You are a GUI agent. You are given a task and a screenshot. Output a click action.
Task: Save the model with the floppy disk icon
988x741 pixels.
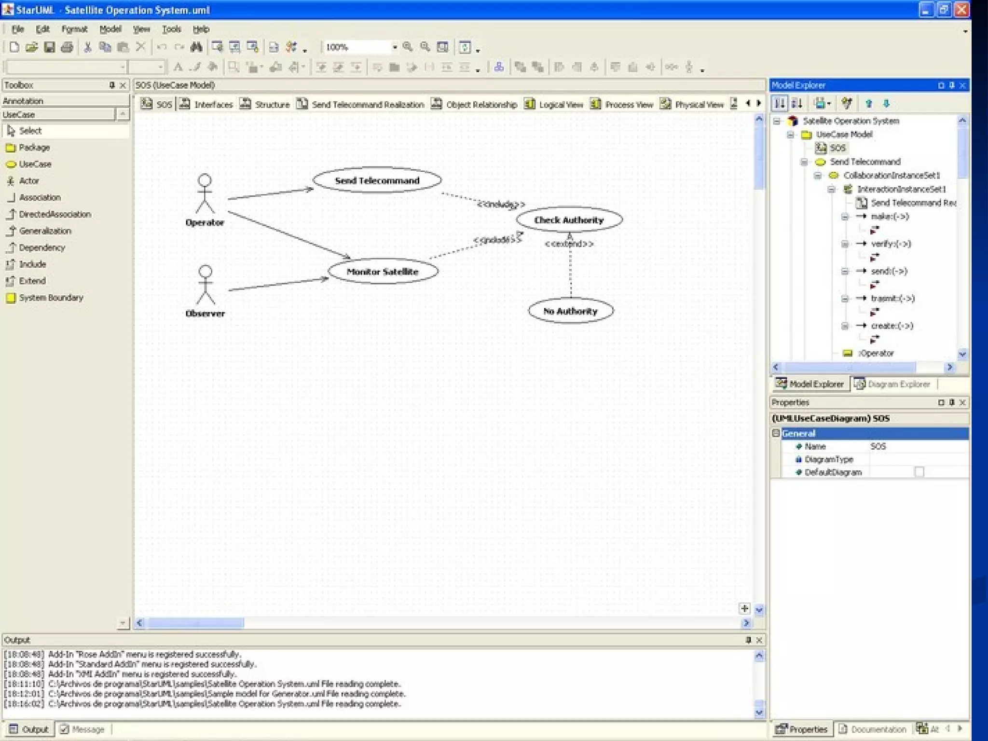[49, 47]
